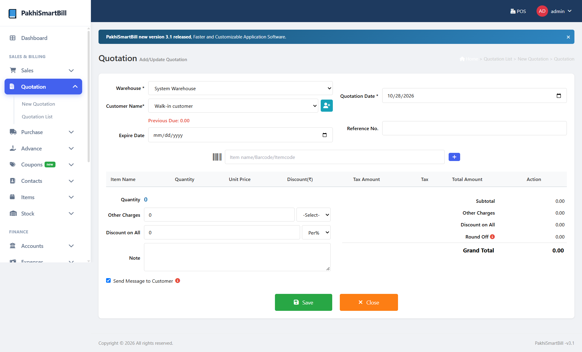Click the Dashboard grid icon
Screen dimensions: 582x352
pos(13,38)
